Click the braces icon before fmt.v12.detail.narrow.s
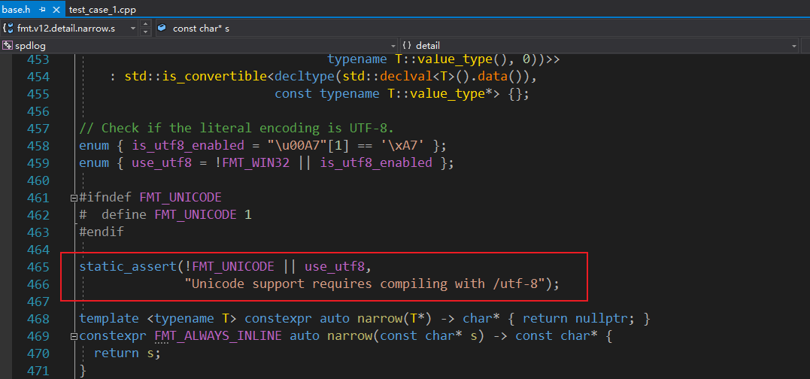This screenshot has width=810, height=379. pyautogui.click(x=8, y=28)
